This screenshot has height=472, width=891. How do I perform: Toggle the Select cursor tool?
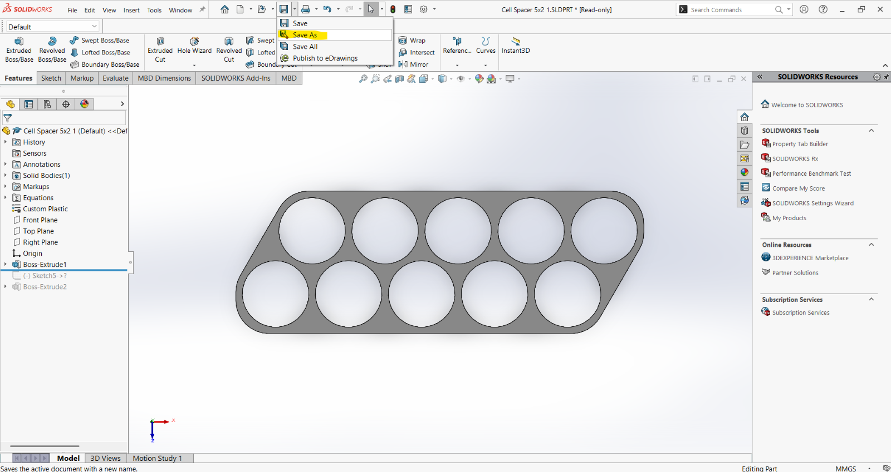click(371, 9)
